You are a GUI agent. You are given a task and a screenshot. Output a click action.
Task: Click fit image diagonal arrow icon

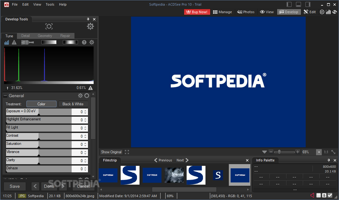333,152
